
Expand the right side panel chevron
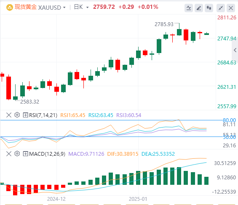(x=235, y=50)
